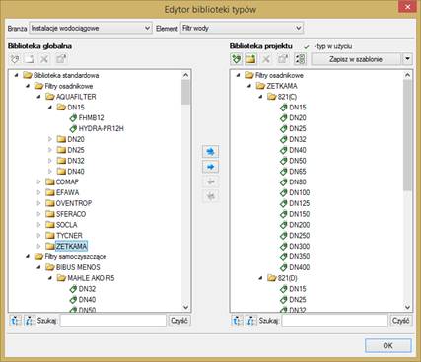The image size is (421, 362).
Task: Click the collapse tree icon under project library
Action: click(250, 321)
